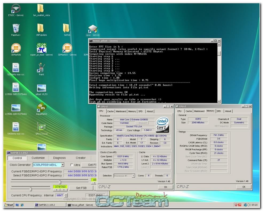Click the SetFSB title bar PLL icon

tap(9, 153)
